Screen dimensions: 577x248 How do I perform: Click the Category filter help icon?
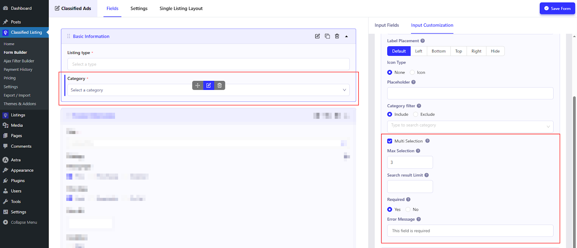(x=419, y=106)
